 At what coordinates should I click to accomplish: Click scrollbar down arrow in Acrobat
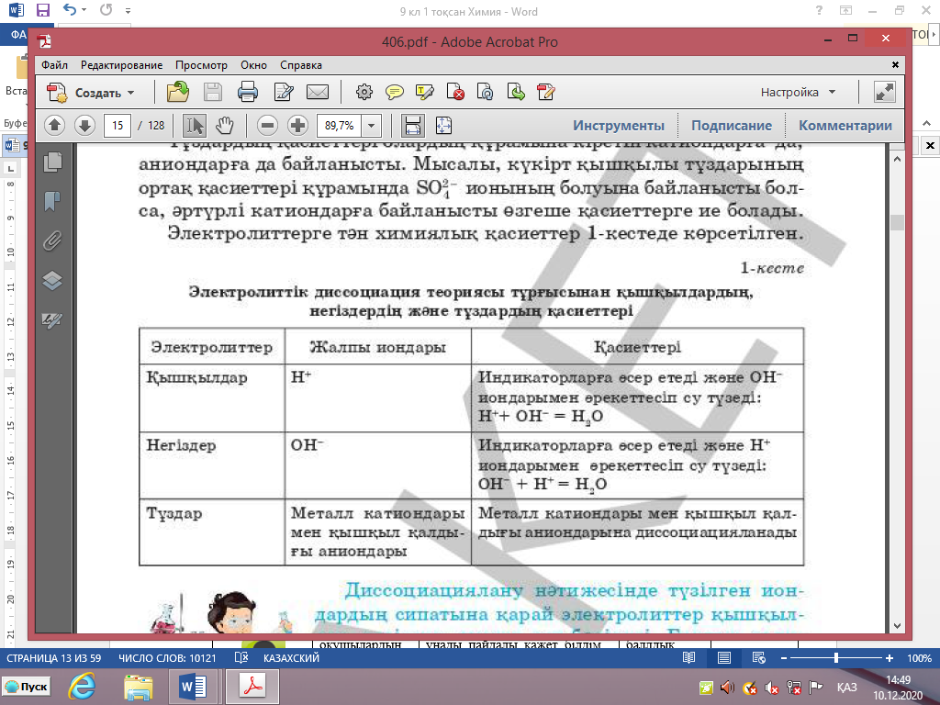pos(898,626)
